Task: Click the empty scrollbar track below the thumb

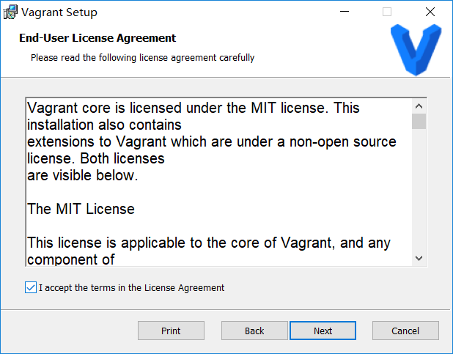Action: click(419, 191)
